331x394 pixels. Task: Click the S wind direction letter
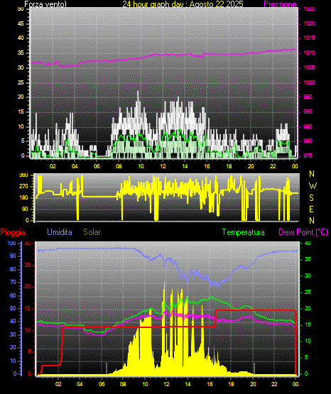coord(311,198)
